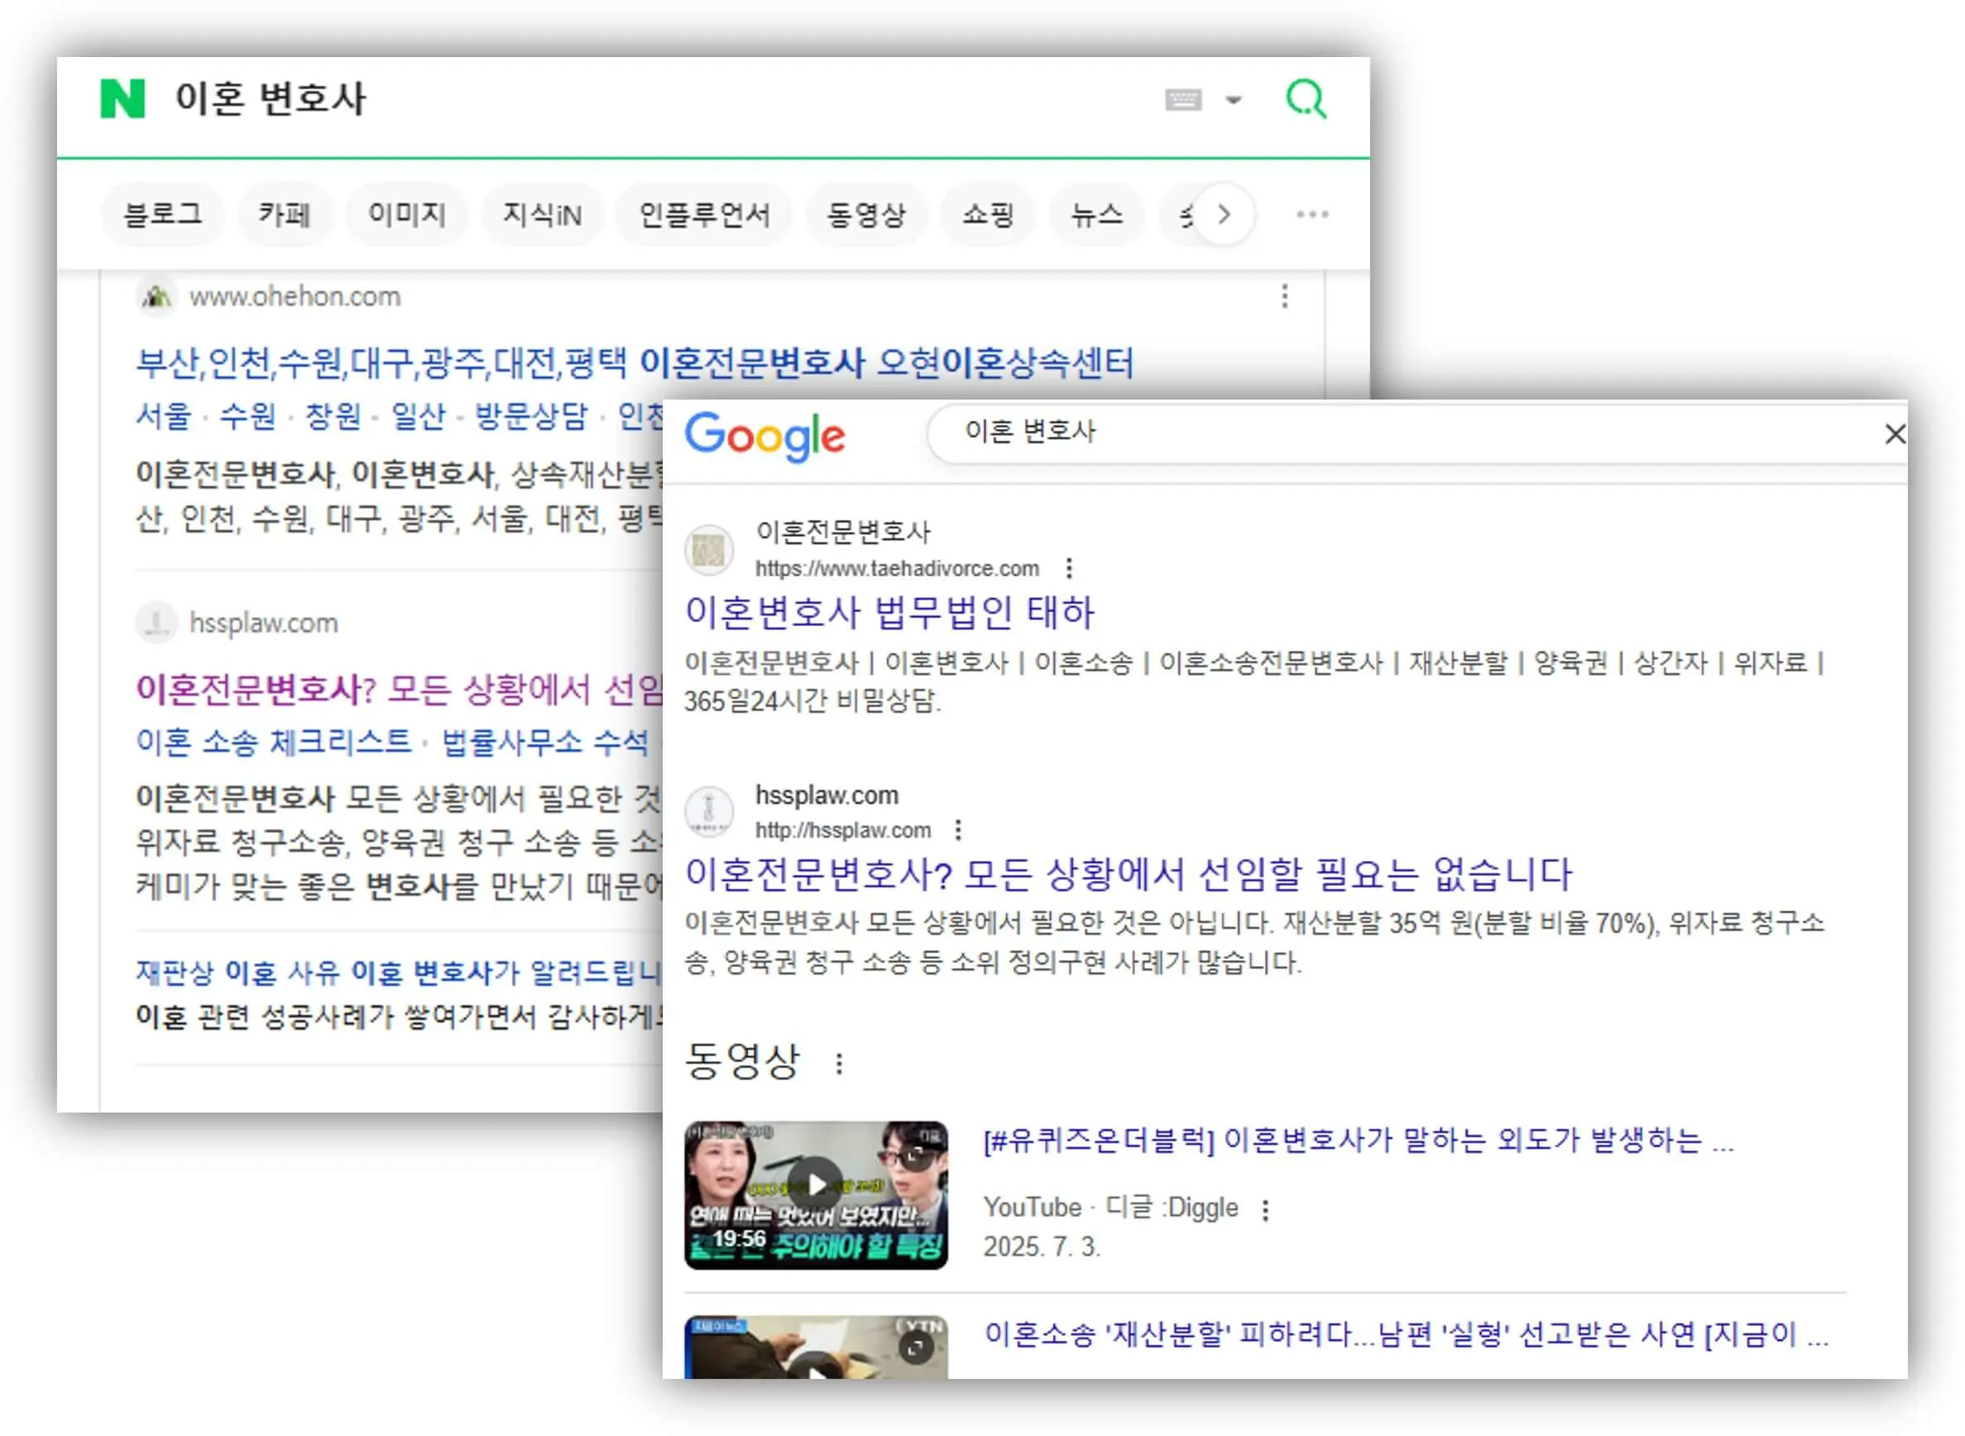Open options menu next to 동영상 heading
The image size is (1965, 1436).
tap(838, 1064)
